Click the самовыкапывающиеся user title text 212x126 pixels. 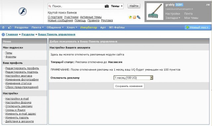point(179,9)
